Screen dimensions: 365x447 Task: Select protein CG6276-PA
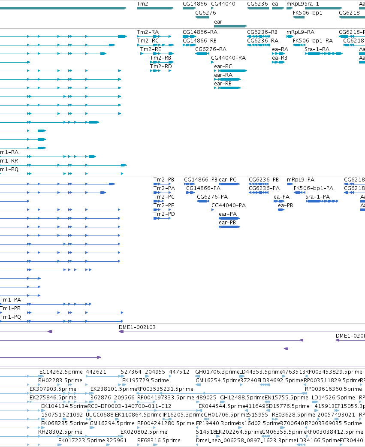[203, 201]
